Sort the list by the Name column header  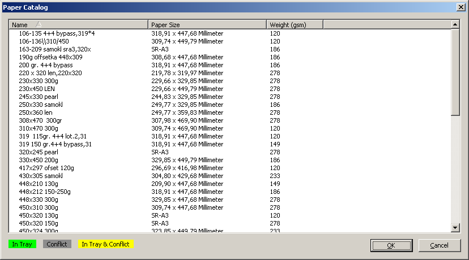pyautogui.click(x=78, y=25)
